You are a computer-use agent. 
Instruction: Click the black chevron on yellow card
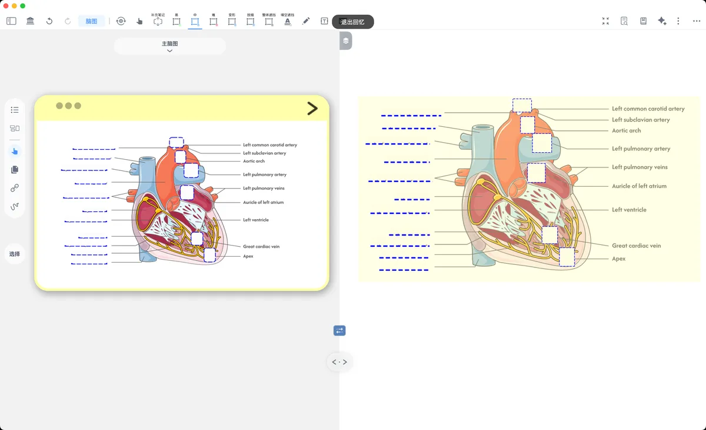[312, 108]
